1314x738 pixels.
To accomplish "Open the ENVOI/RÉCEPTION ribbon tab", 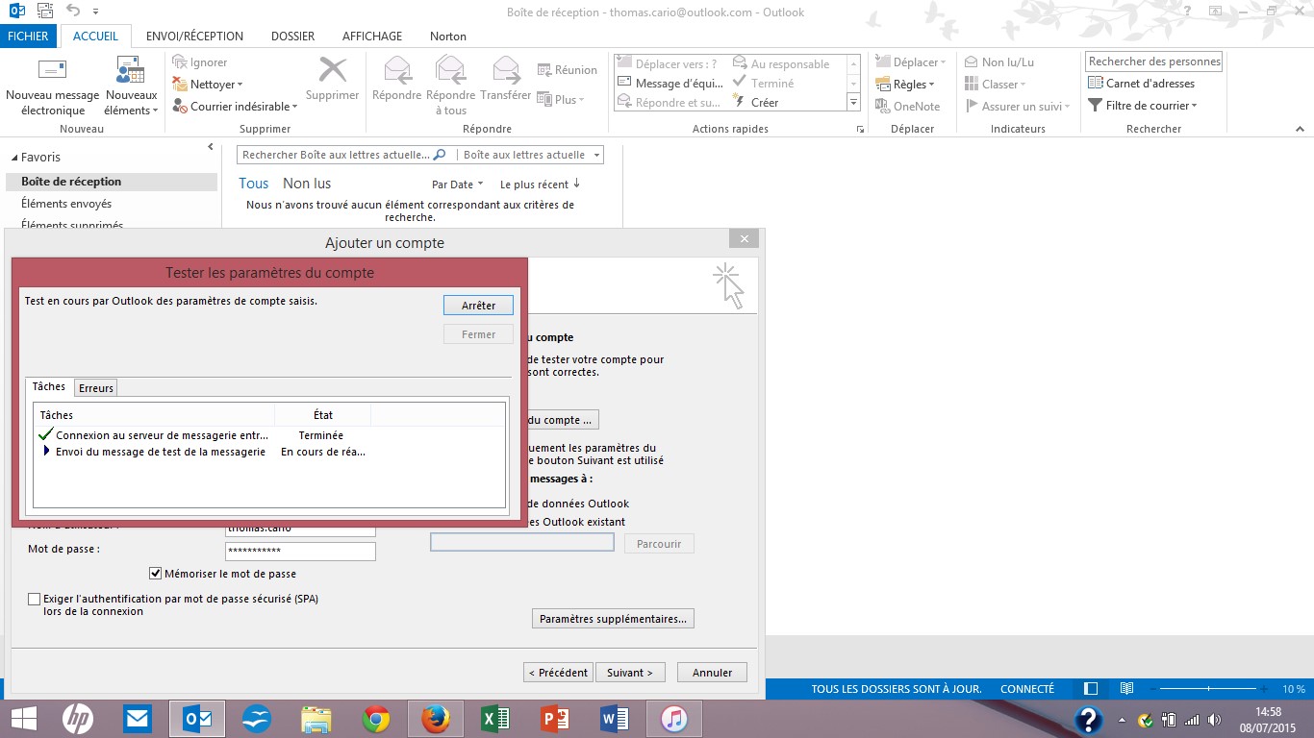I will click(x=194, y=37).
